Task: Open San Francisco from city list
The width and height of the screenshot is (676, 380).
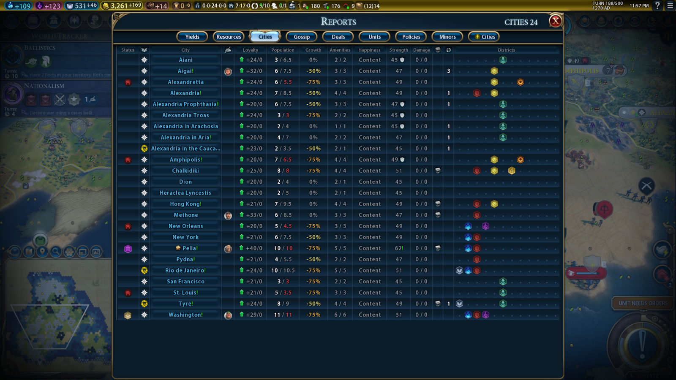Action: pyautogui.click(x=185, y=282)
